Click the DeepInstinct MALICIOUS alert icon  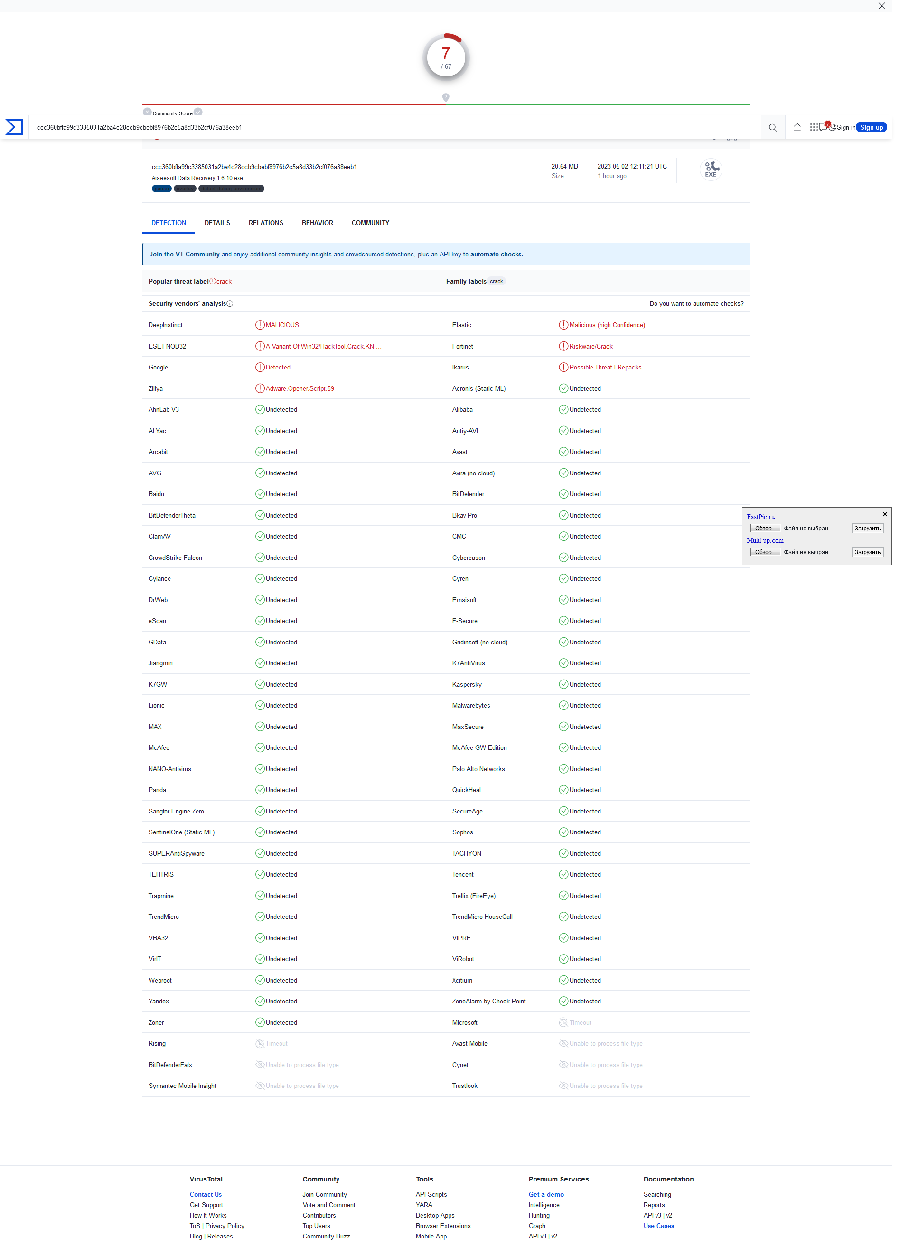pyautogui.click(x=260, y=325)
